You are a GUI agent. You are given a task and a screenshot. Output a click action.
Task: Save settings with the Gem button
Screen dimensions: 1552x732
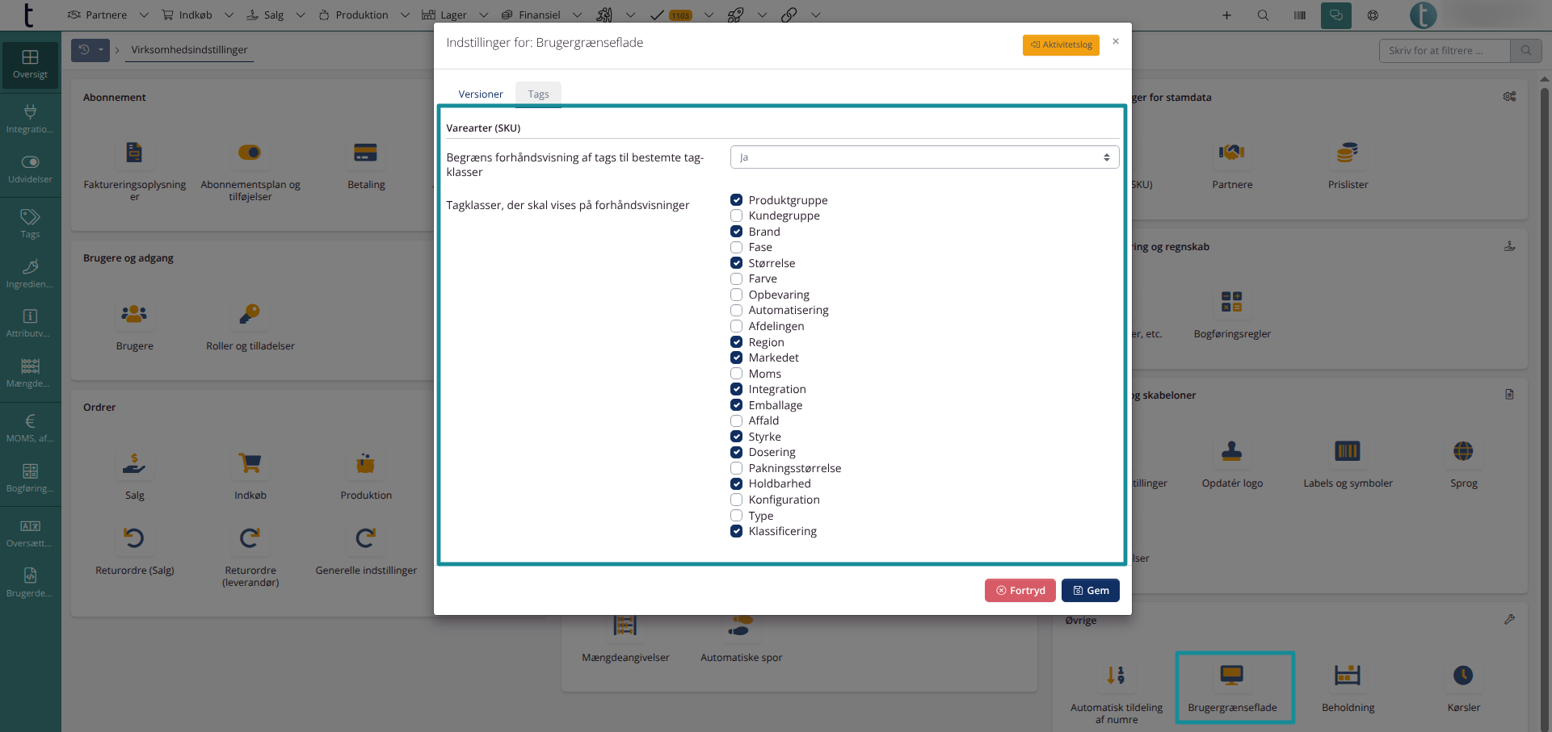tap(1091, 591)
